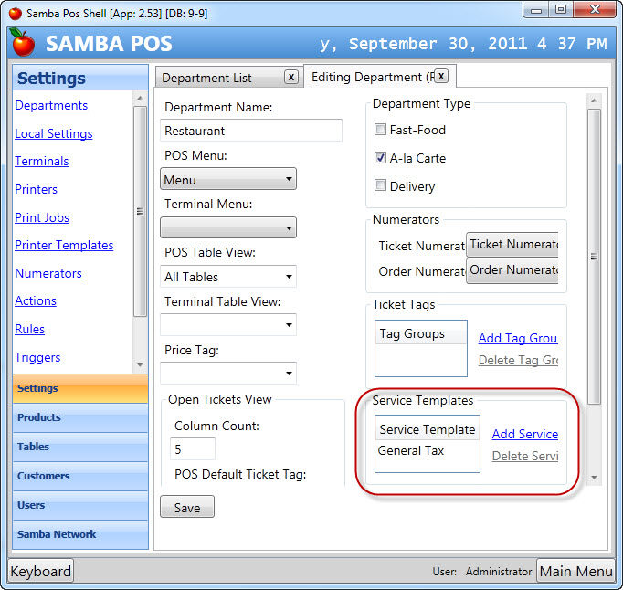Open the Departments link

(51, 105)
